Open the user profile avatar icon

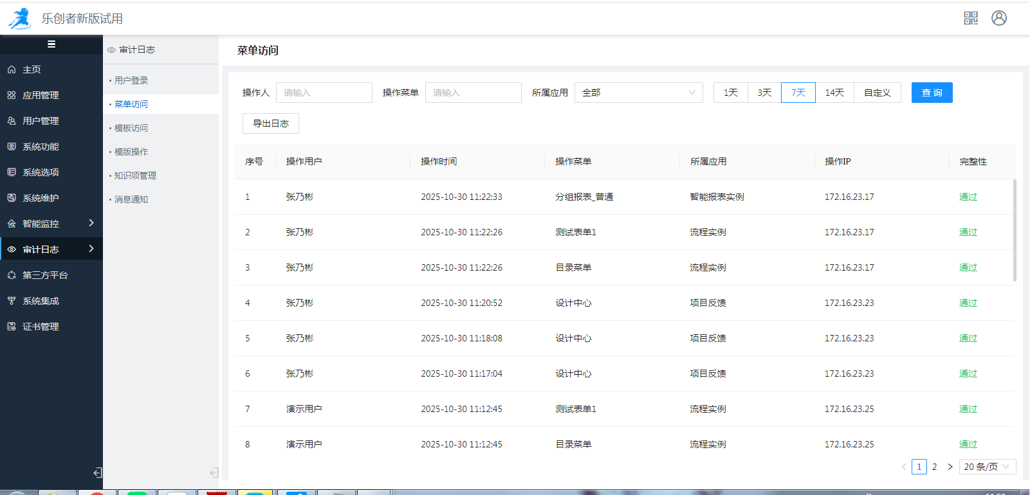coord(998,18)
